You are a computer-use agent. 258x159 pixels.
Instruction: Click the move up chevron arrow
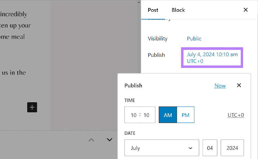[91, 140]
